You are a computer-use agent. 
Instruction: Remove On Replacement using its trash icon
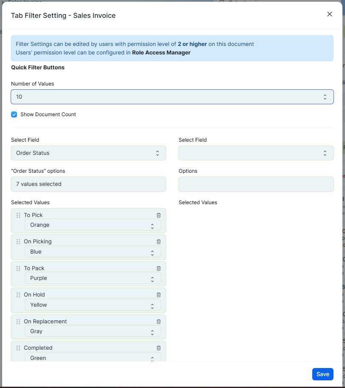(159, 322)
